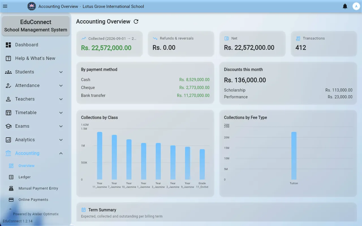Click the Teachers person icon
This screenshot has width=362, height=226.
click(x=8, y=99)
